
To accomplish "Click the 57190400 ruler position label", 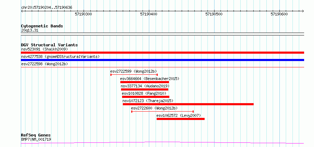I will coord(149,14).
